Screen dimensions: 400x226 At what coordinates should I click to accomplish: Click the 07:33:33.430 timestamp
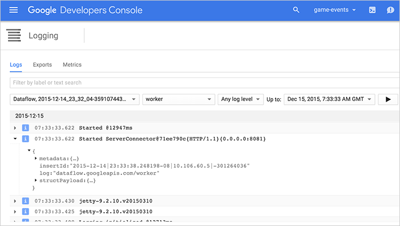click(x=54, y=201)
